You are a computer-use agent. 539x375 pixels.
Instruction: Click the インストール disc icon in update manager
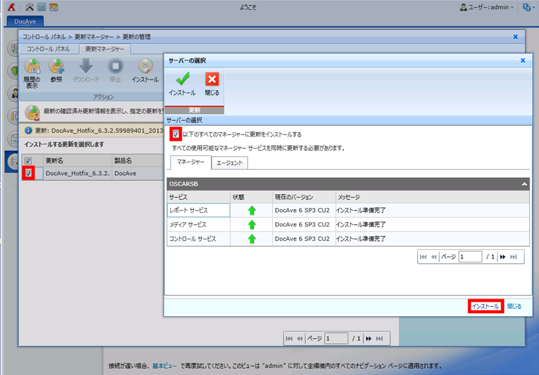click(145, 66)
